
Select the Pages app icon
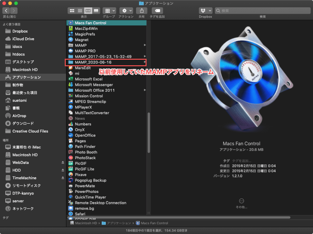click(71, 141)
